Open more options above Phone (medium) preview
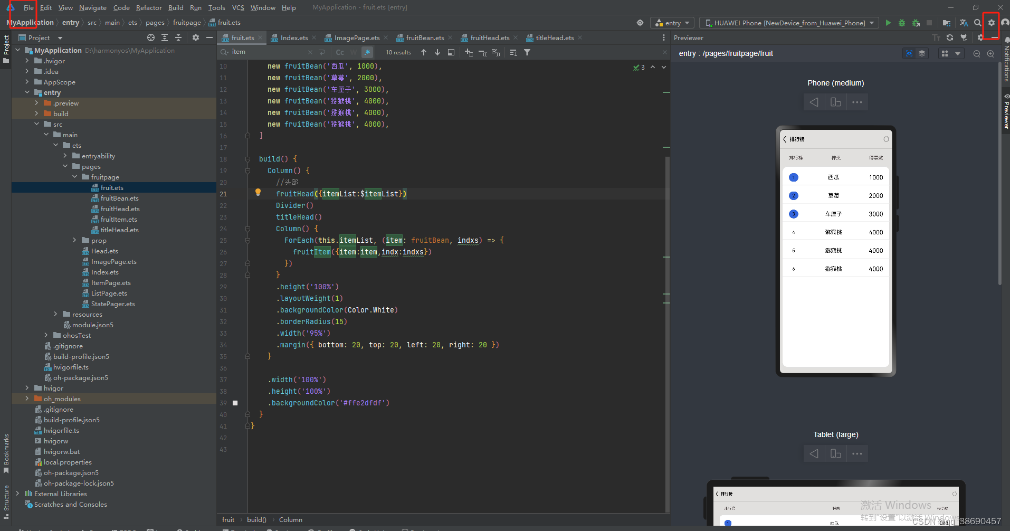 click(x=857, y=102)
